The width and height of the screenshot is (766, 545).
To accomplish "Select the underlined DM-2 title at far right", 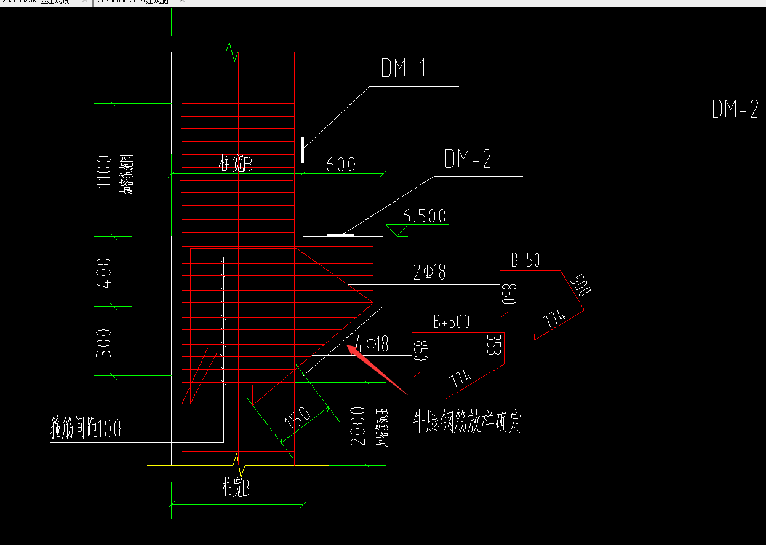I will [735, 109].
